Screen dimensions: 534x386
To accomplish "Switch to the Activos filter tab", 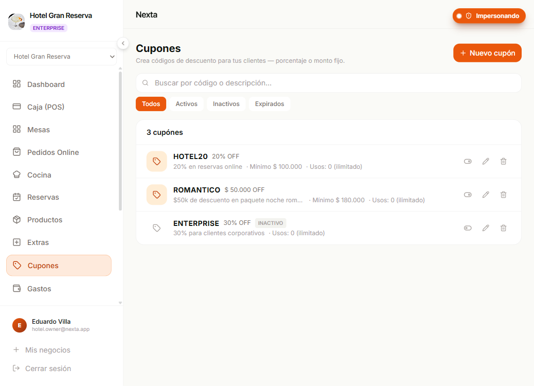I will tap(186, 104).
